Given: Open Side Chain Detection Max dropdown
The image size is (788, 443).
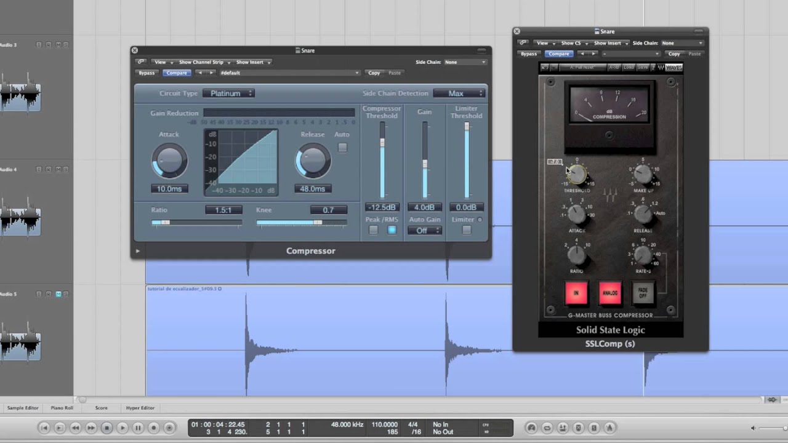Looking at the screenshot, I should 459,94.
